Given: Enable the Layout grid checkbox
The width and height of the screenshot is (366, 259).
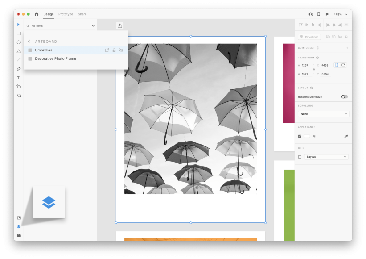Looking at the screenshot, I should pyautogui.click(x=300, y=157).
